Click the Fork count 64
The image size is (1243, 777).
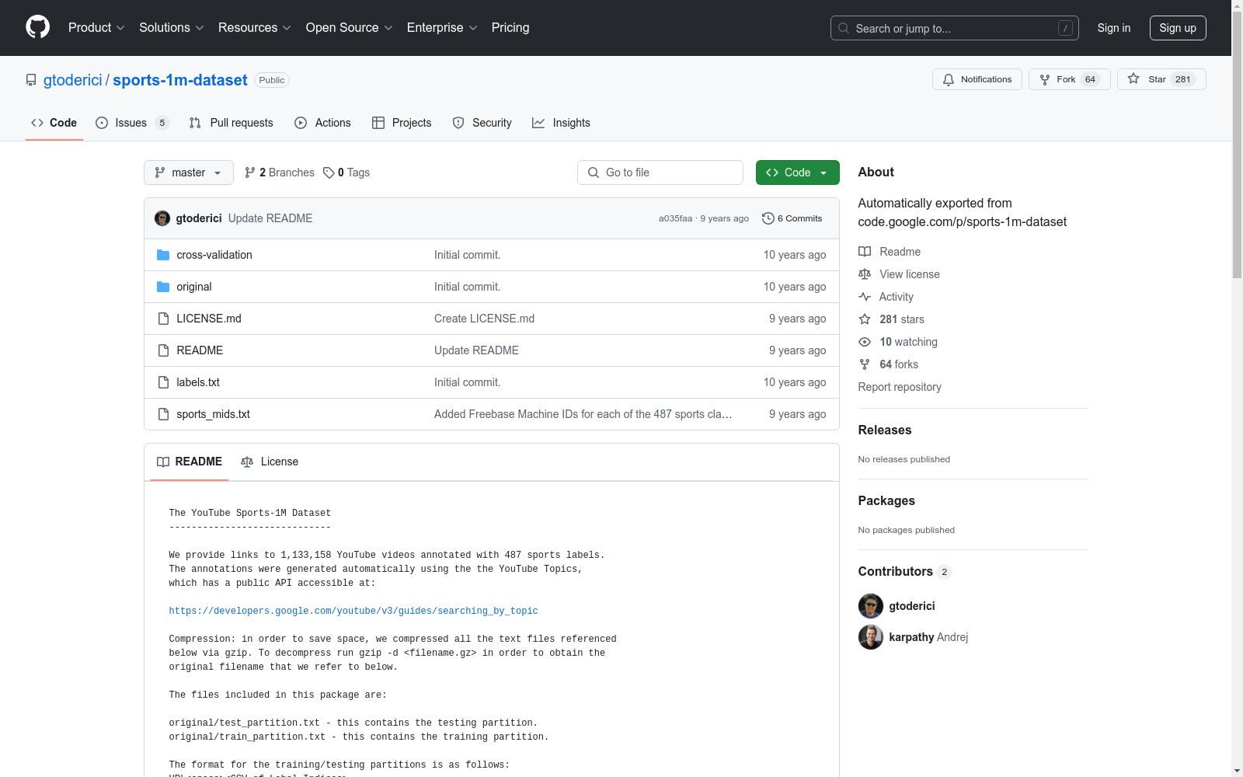(1091, 79)
